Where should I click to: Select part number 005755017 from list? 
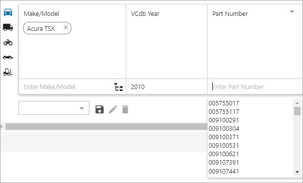click(x=224, y=103)
